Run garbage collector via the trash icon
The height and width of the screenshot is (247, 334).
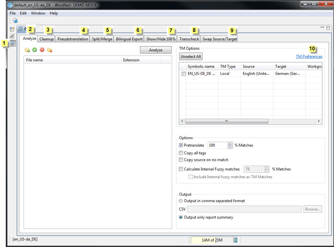tap(236, 240)
